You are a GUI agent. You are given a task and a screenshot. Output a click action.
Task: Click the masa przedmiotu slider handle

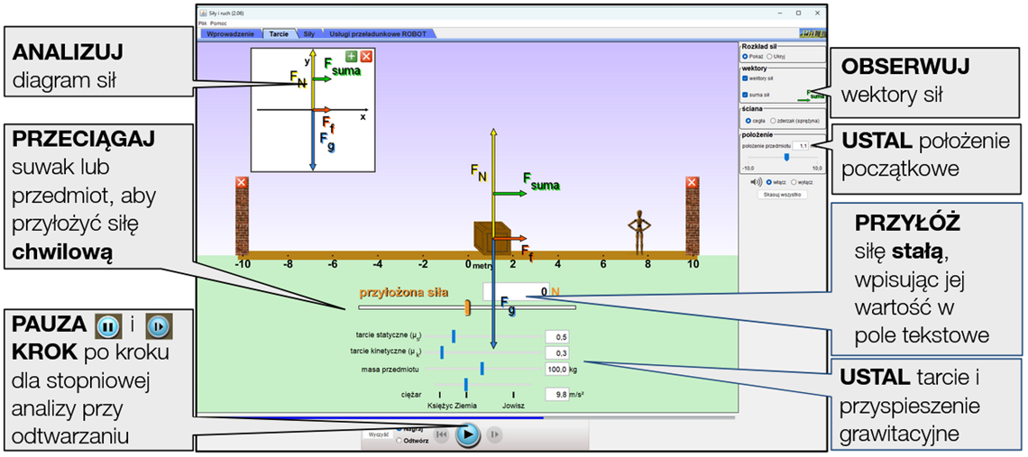click(482, 370)
